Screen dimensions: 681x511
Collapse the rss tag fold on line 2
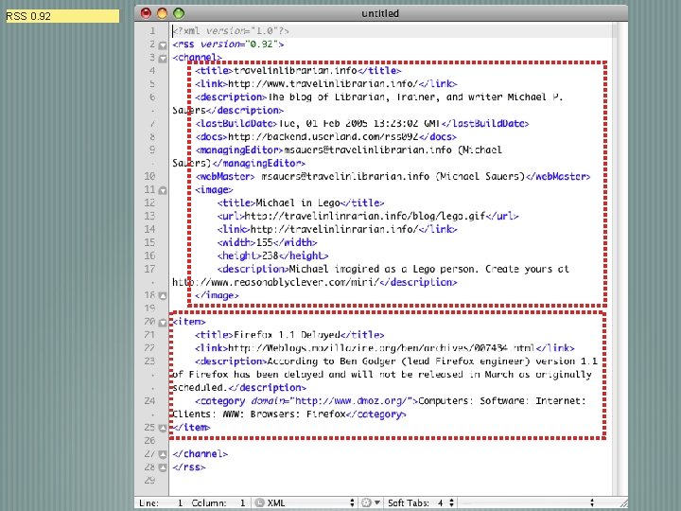pos(163,44)
